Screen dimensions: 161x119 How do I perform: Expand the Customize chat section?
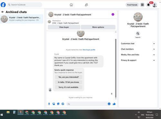click(x=138, y=43)
